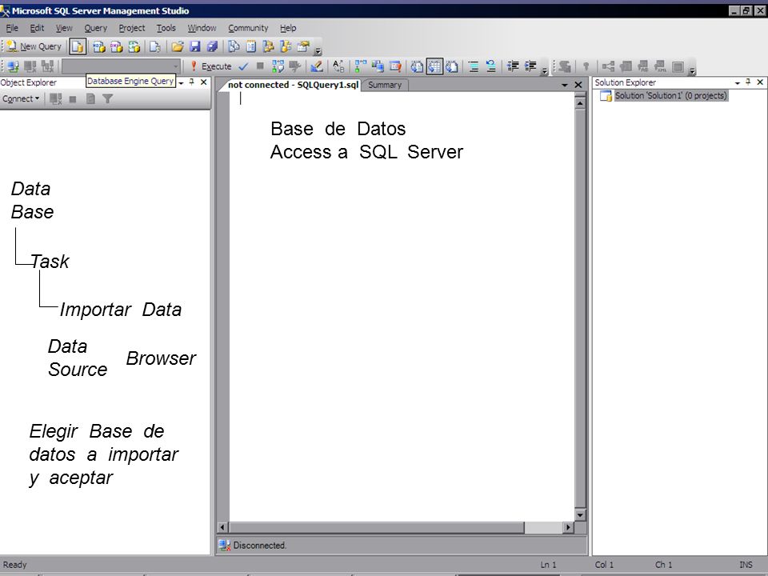Open the File menu
Image resolution: width=768 pixels, height=576 pixels.
12,28
